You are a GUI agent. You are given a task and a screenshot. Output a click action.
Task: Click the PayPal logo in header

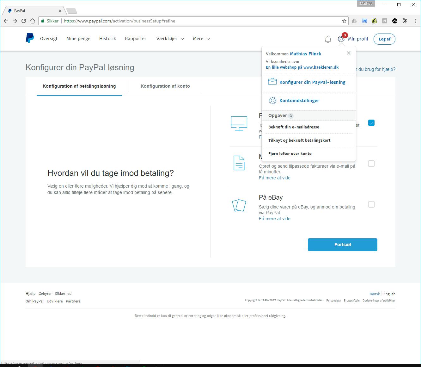(x=30, y=38)
